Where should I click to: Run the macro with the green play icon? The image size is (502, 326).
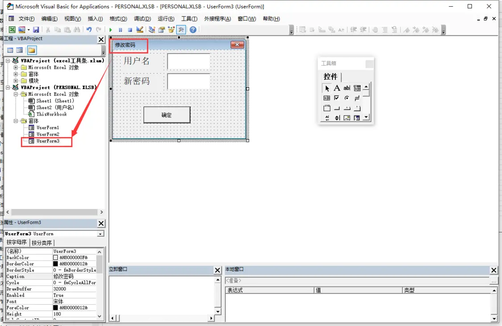(111, 30)
